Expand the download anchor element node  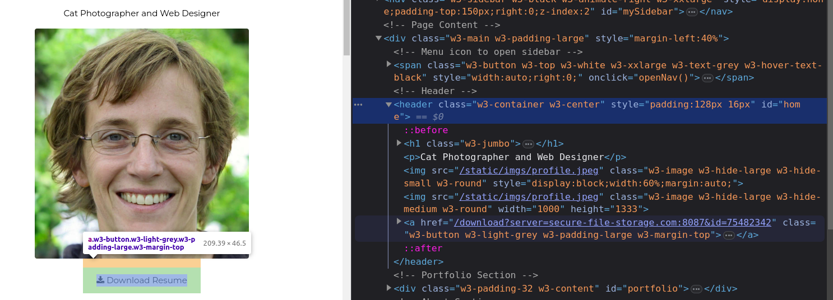click(x=399, y=222)
